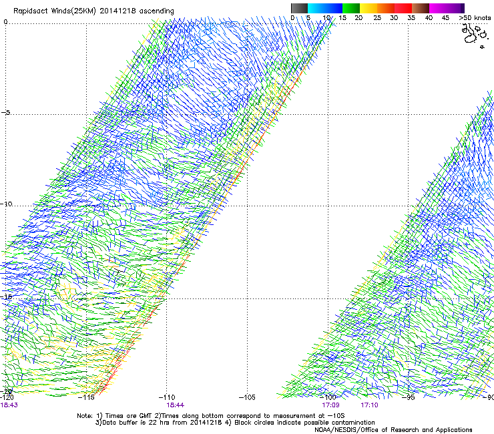494x434 pixels.
Task: Pick the red 30-35 knots legend segment
Action: [x=403, y=8]
